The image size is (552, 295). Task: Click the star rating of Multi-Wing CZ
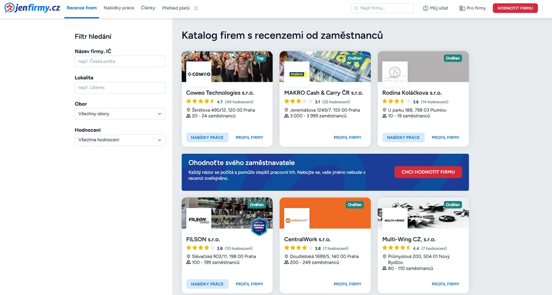pyautogui.click(x=396, y=248)
